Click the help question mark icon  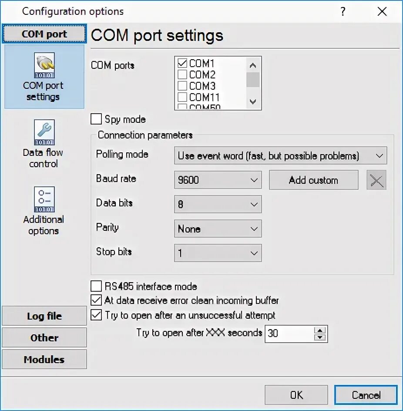coord(343,11)
